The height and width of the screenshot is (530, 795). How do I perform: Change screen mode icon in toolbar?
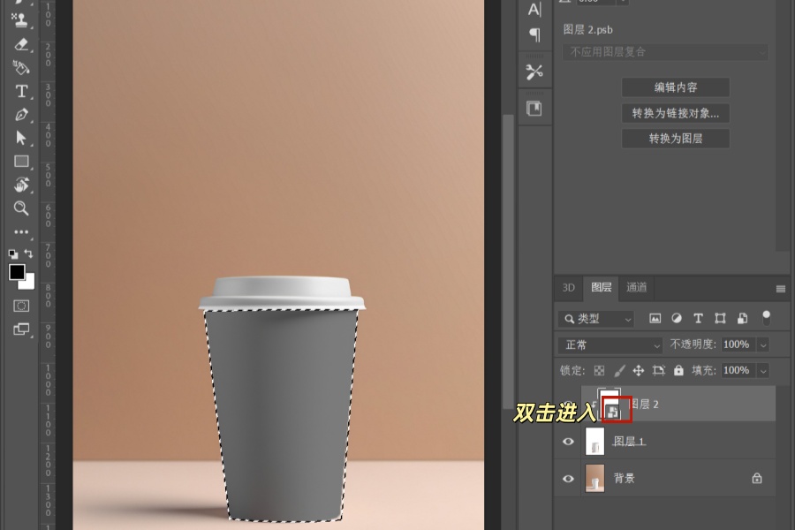click(x=21, y=329)
